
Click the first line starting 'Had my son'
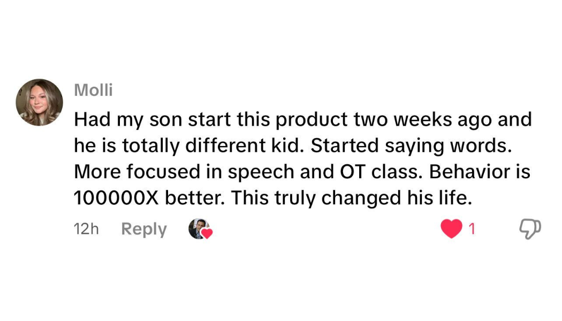pyautogui.click(x=302, y=119)
